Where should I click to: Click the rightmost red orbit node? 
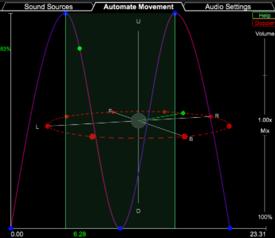(x=229, y=126)
